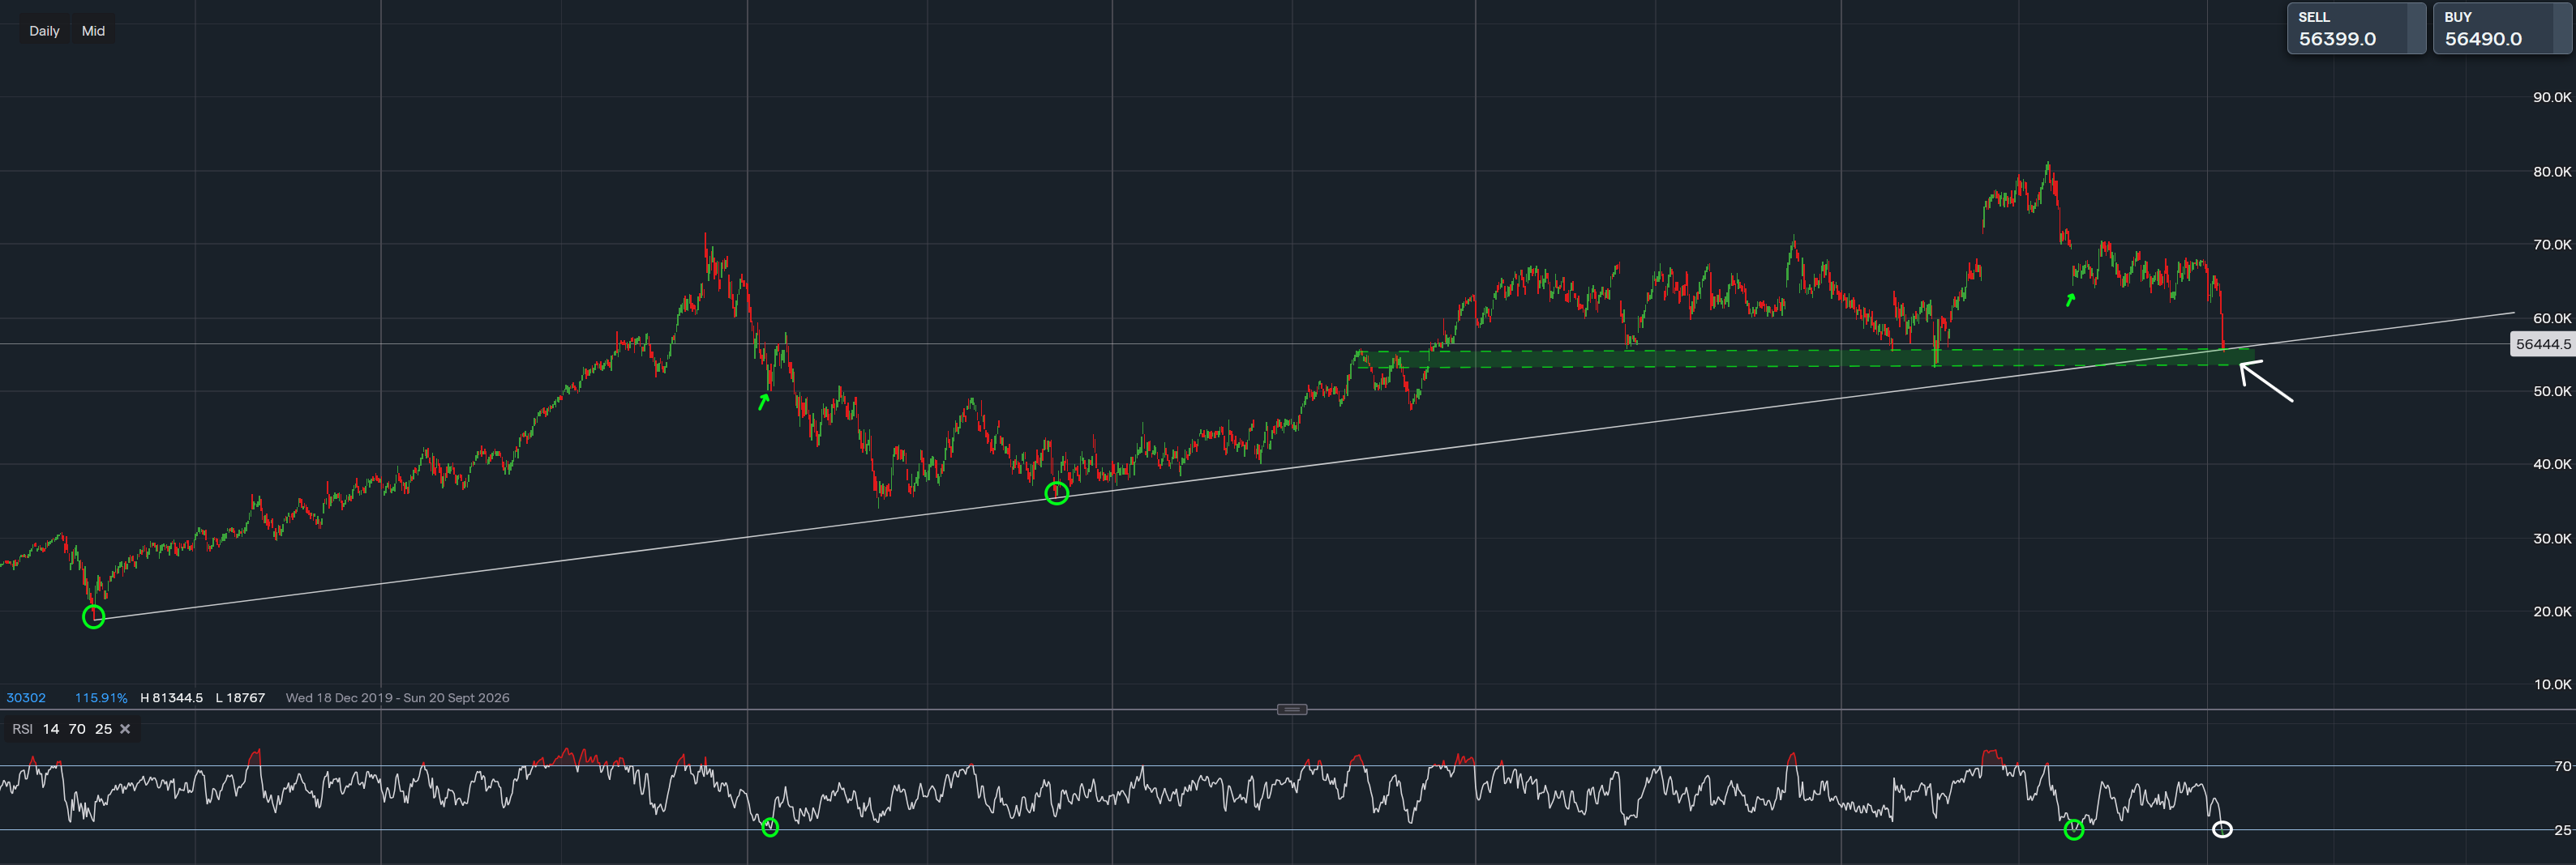The width and height of the screenshot is (2576, 865).
Task: Click the BUY 56490.0 button
Action: click(x=2500, y=29)
